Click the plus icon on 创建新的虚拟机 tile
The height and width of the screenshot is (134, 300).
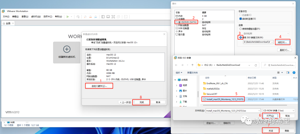tap(67, 49)
